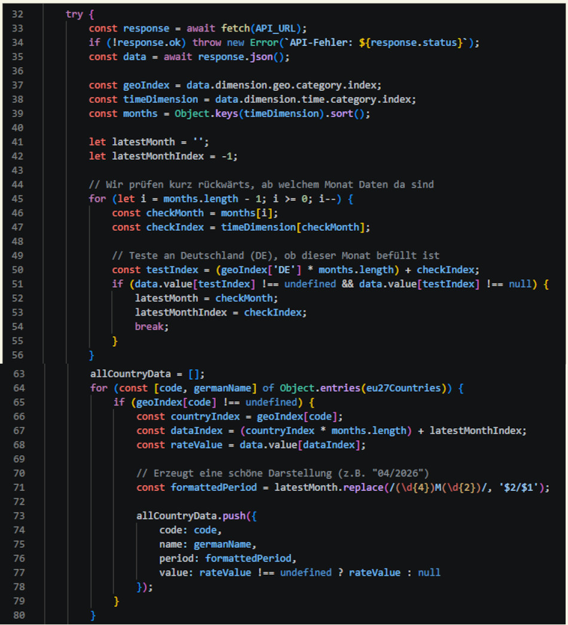Click line number 80 in the gutter
Screen dimensions: 568x625
tap(19, 615)
